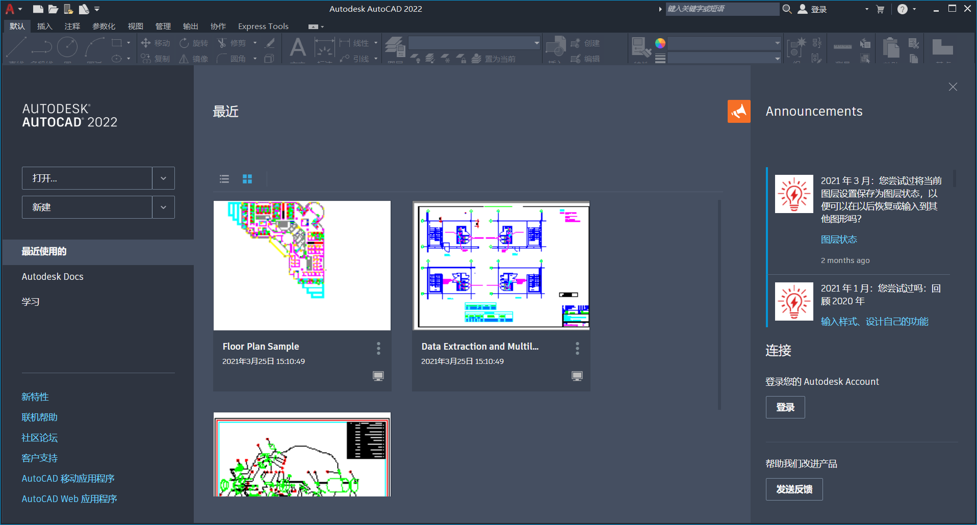Select the 视图 ribbon tab
Viewport: 977px width, 525px height.
click(x=136, y=26)
